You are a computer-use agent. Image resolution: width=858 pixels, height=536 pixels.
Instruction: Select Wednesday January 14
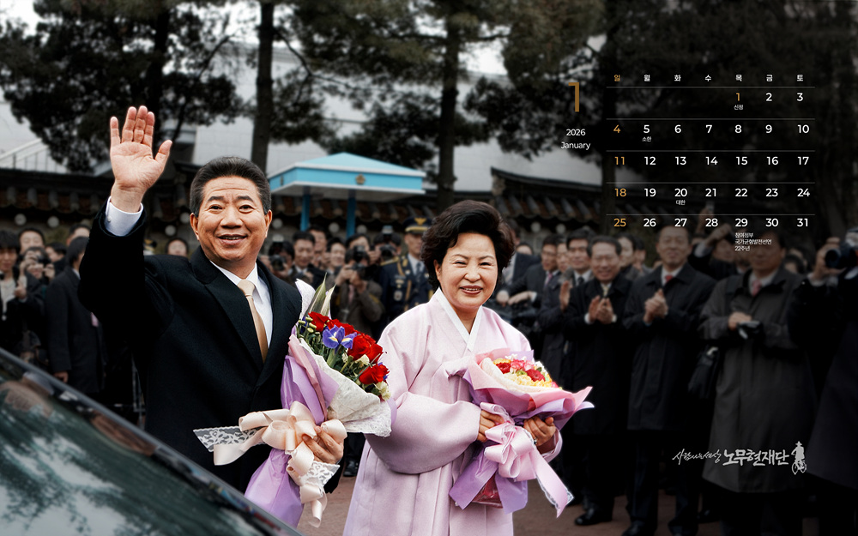click(x=711, y=161)
